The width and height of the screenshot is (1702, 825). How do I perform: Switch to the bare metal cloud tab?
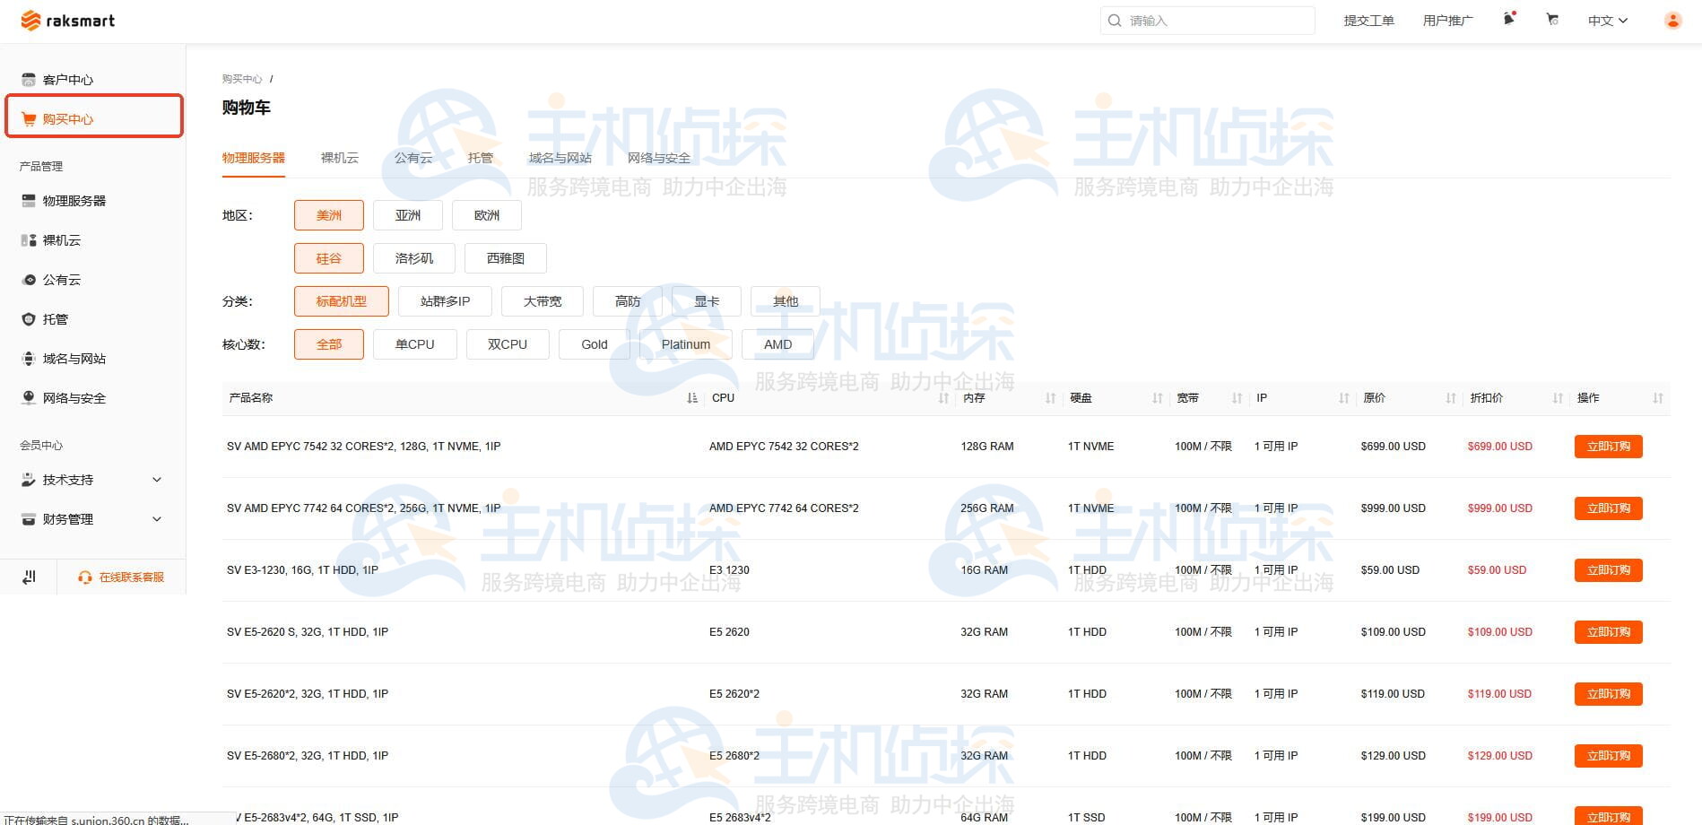coord(339,158)
